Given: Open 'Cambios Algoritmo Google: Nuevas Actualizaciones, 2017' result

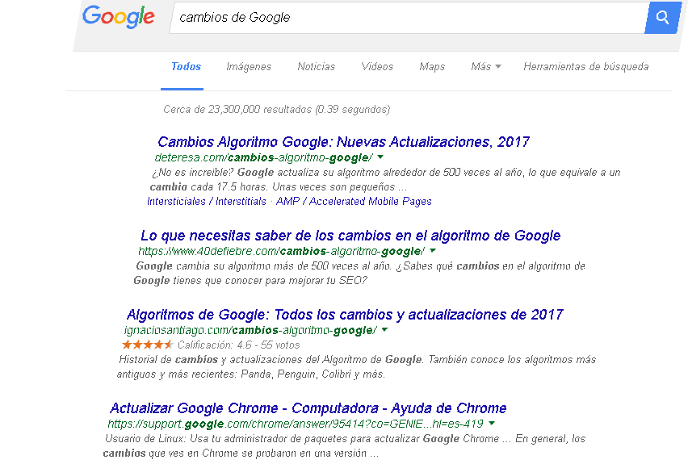Looking at the screenshot, I should click(x=343, y=142).
